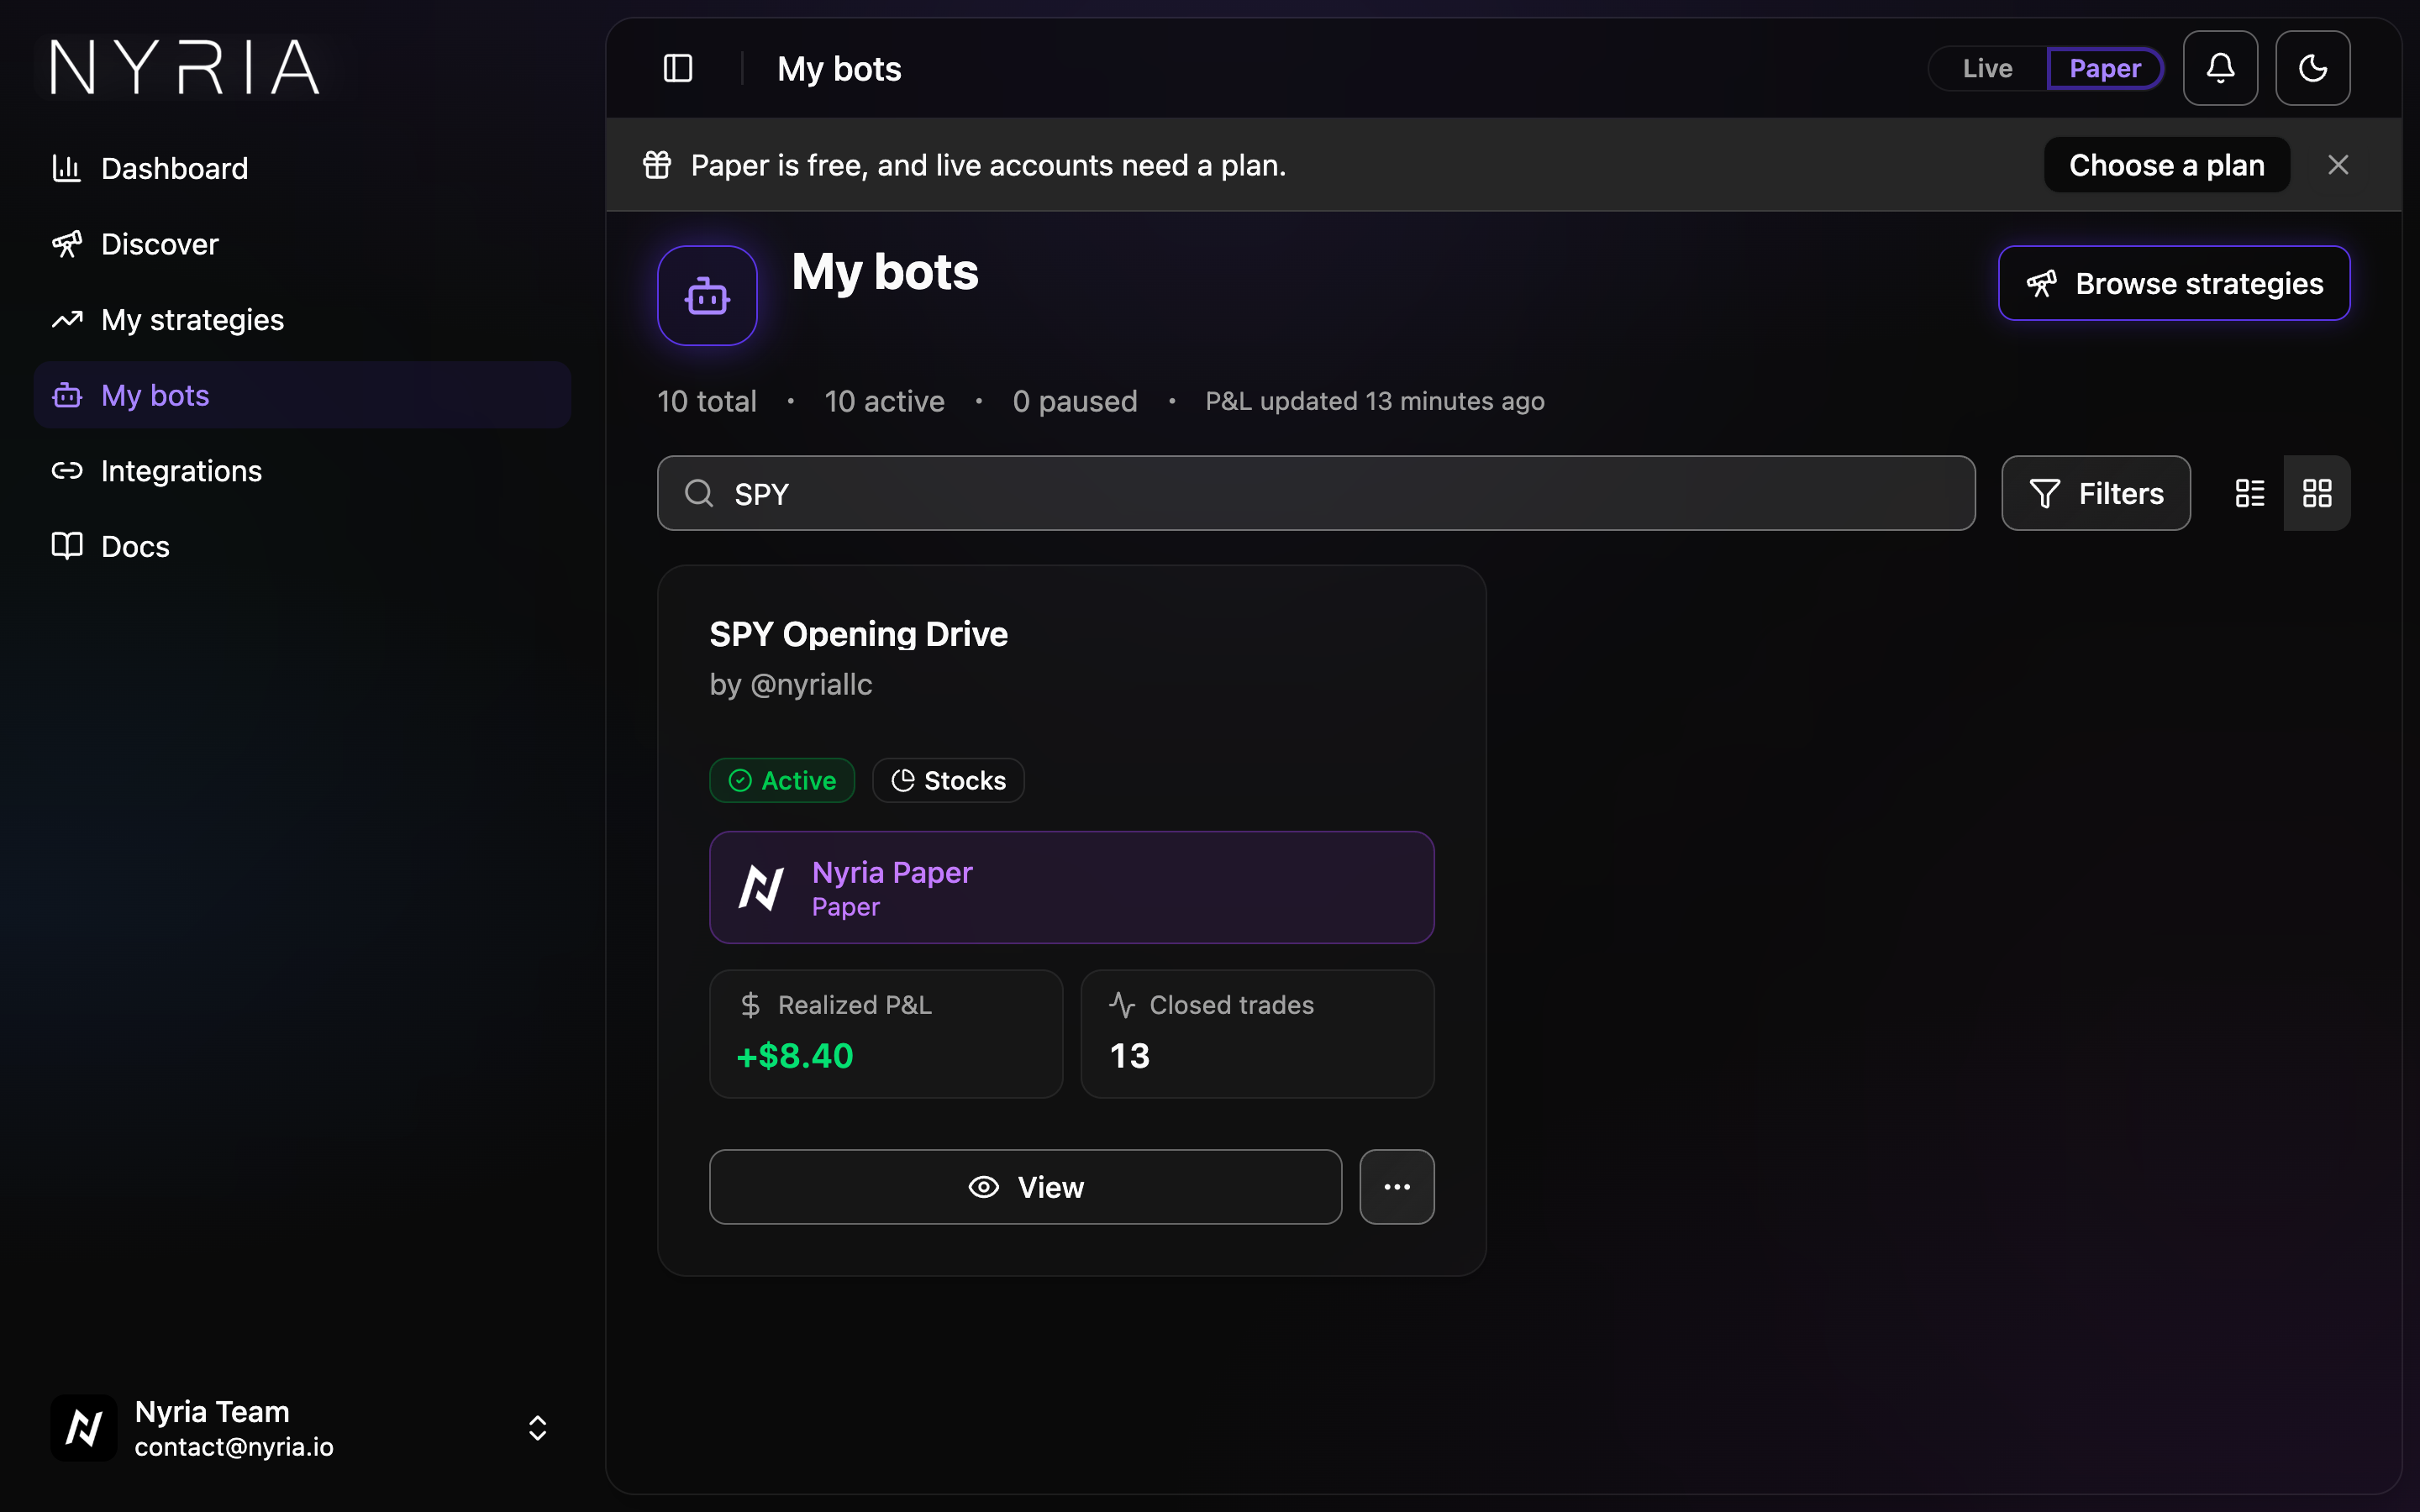The image size is (2420, 1512).
Task: Switch to Live trading mode
Action: click(1987, 68)
